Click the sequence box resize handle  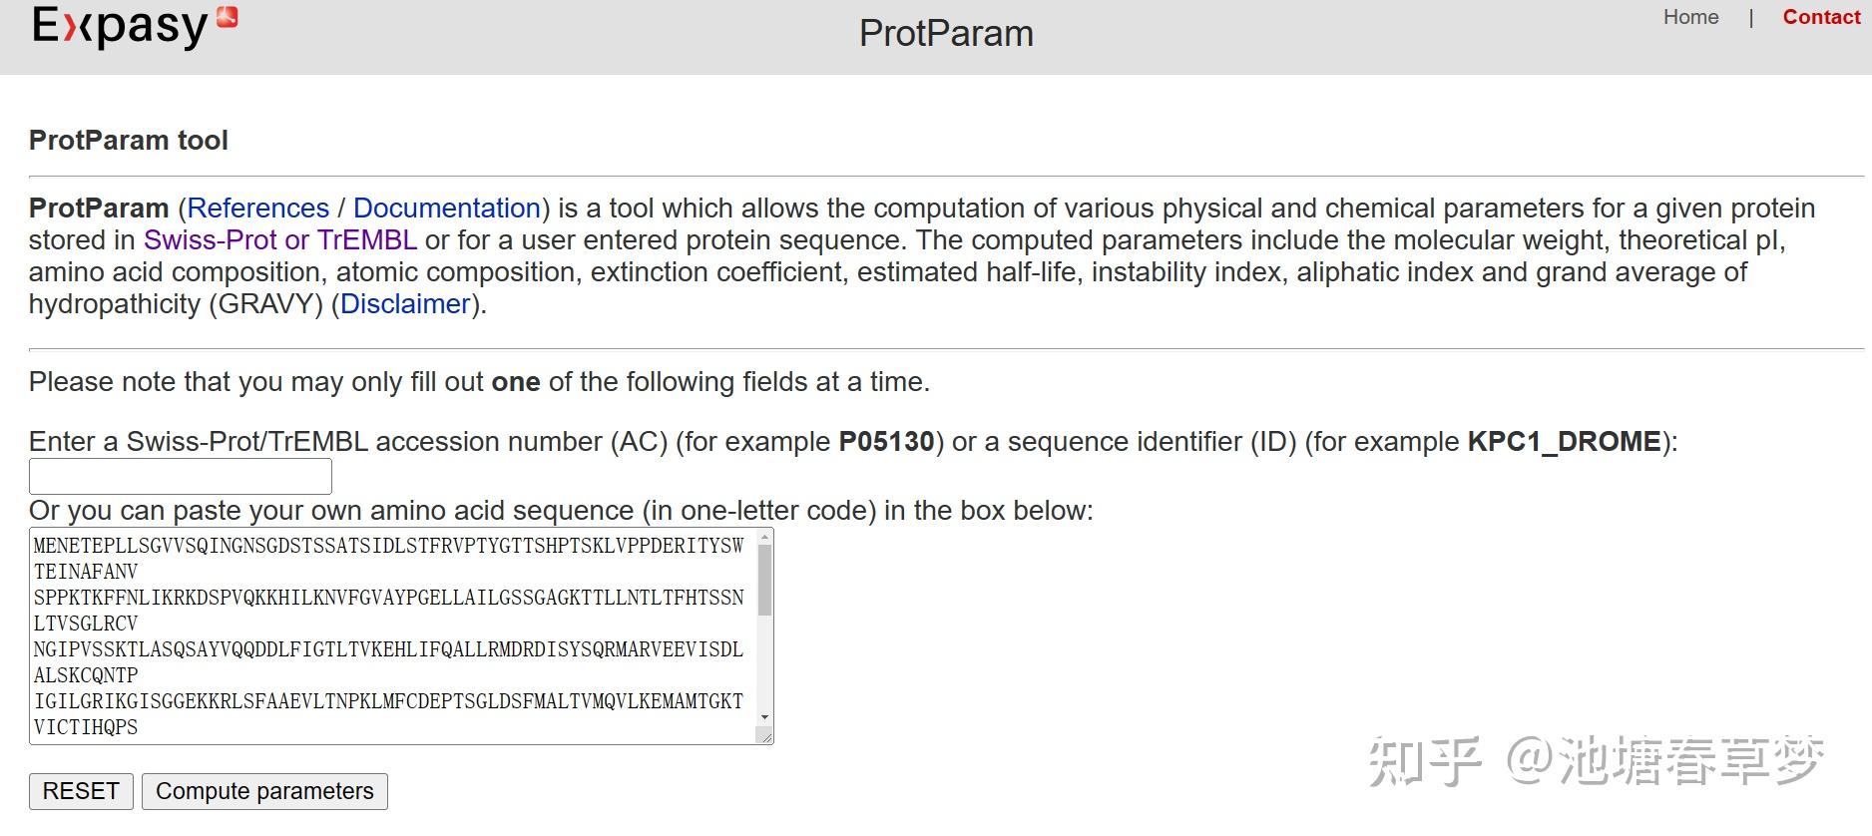click(x=765, y=737)
